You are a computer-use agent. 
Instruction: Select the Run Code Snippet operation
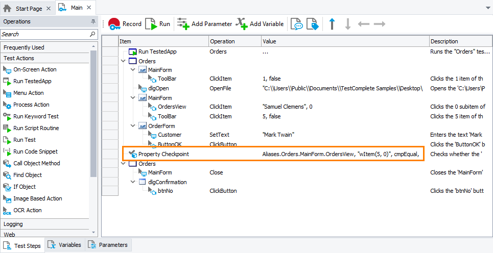35,151
